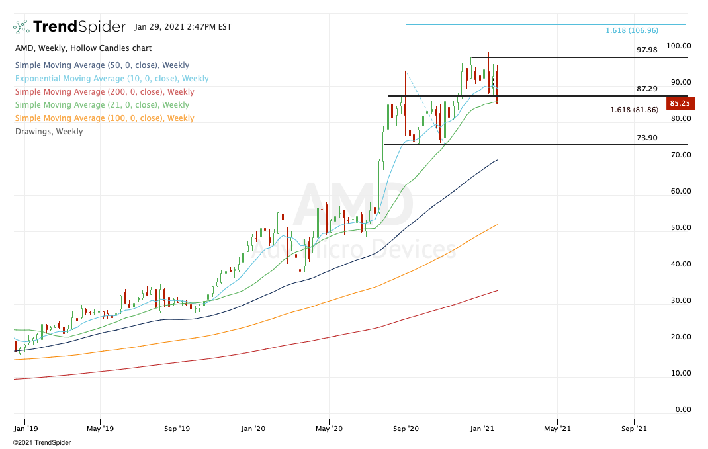Screen dimensions: 708x449
Task: Click the Drawings, Weekly legend entry
Action: click(x=49, y=132)
